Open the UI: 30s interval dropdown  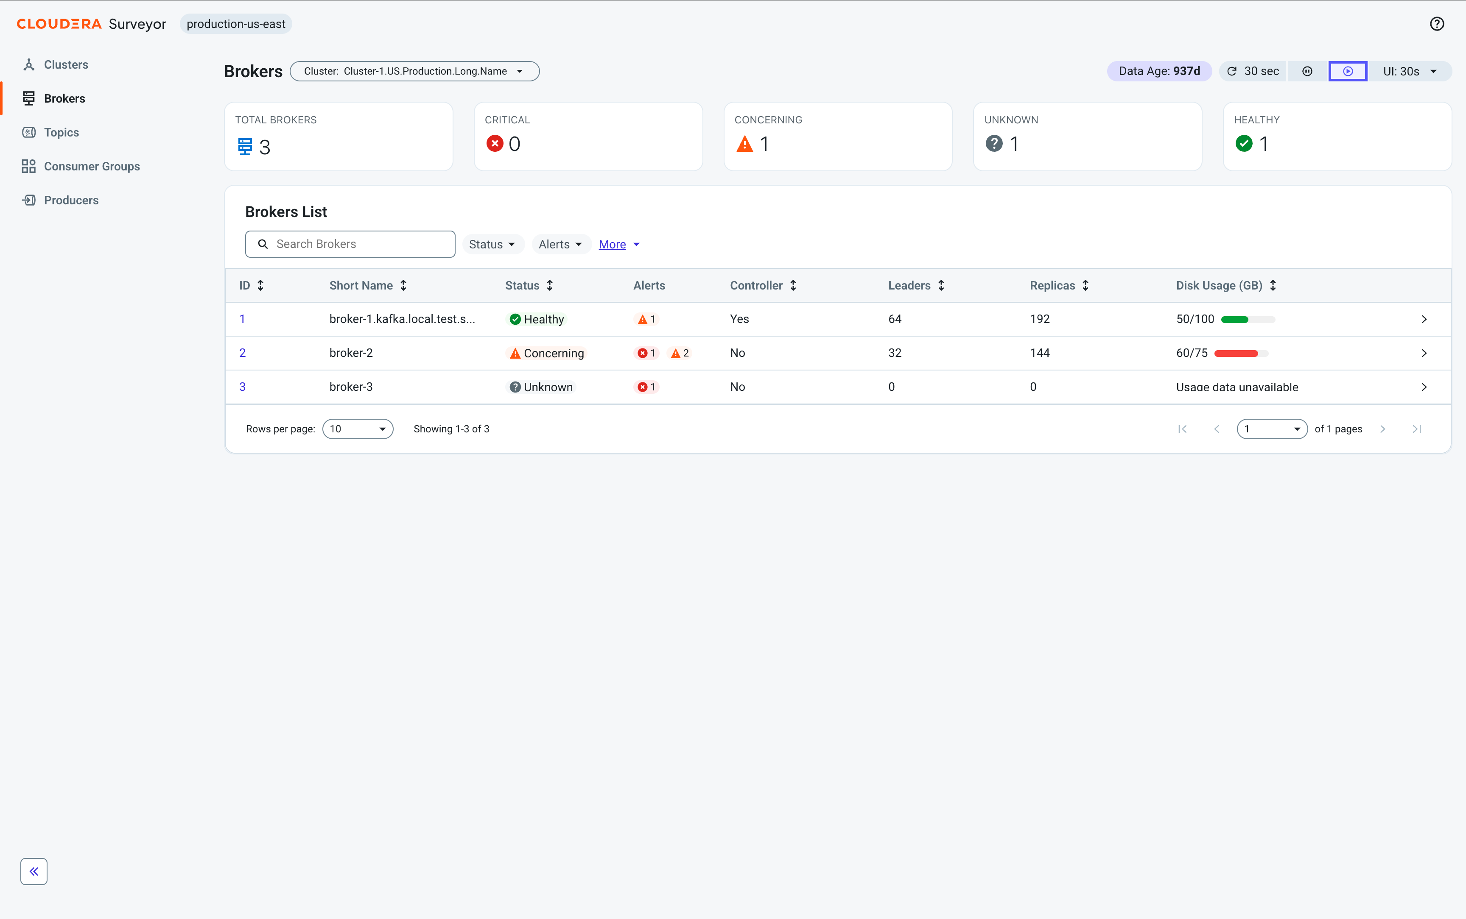(x=1410, y=71)
